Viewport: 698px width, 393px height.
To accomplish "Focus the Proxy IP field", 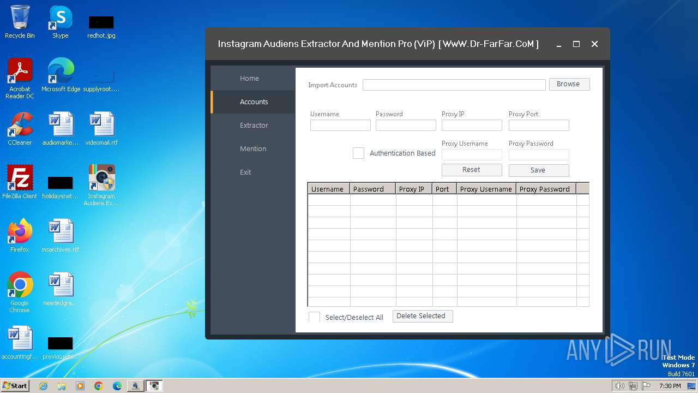I will tap(472, 125).
